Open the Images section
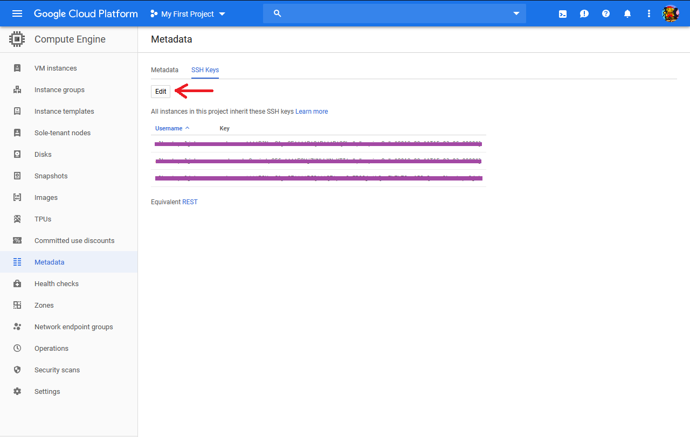This screenshot has width=690, height=437. [46, 197]
